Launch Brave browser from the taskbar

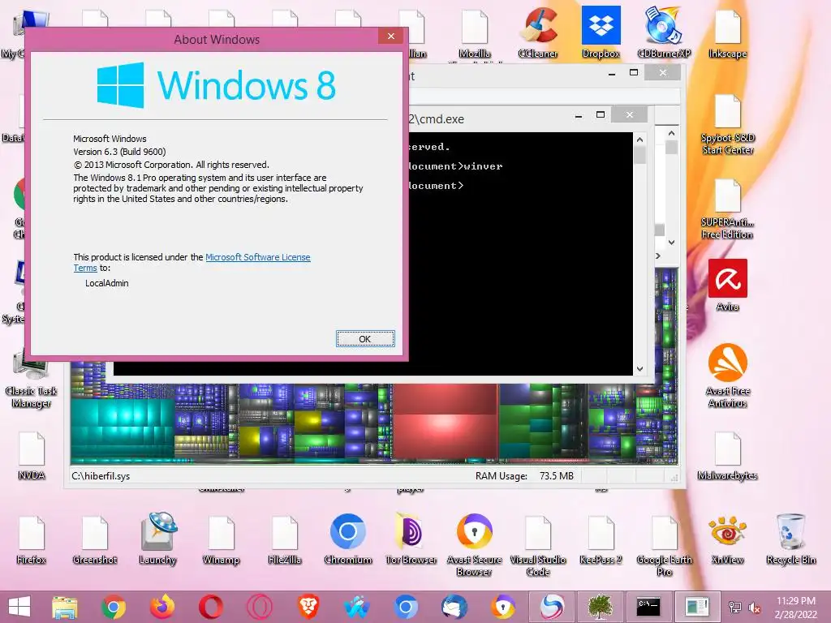pos(308,607)
